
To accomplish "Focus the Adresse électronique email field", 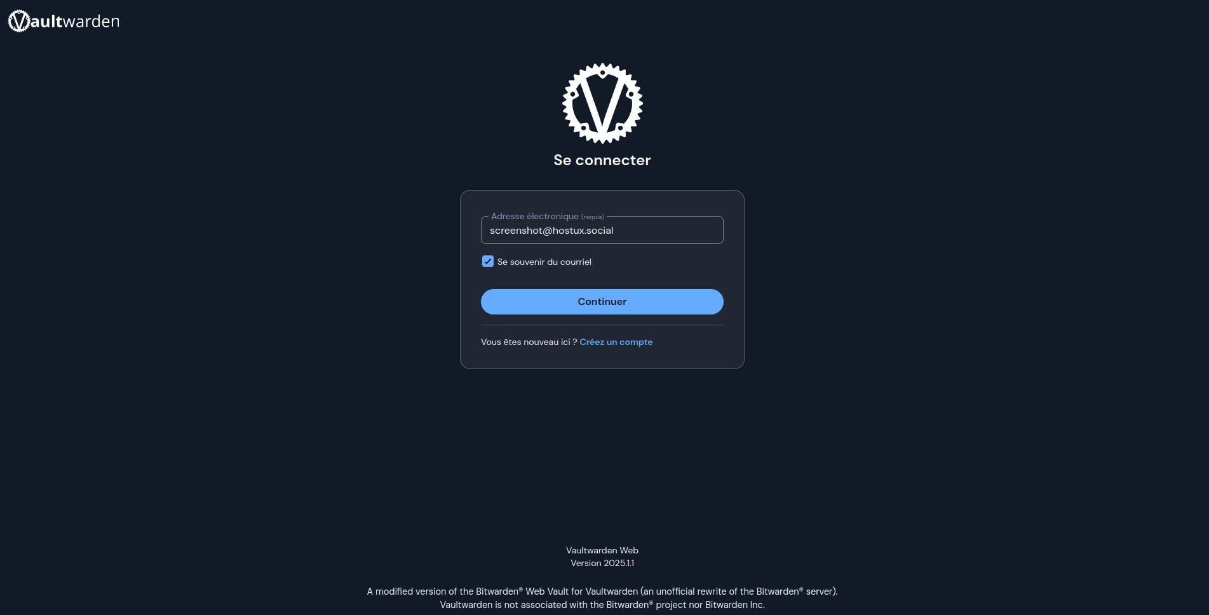I will (x=602, y=230).
